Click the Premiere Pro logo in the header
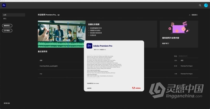 pos(4,5)
